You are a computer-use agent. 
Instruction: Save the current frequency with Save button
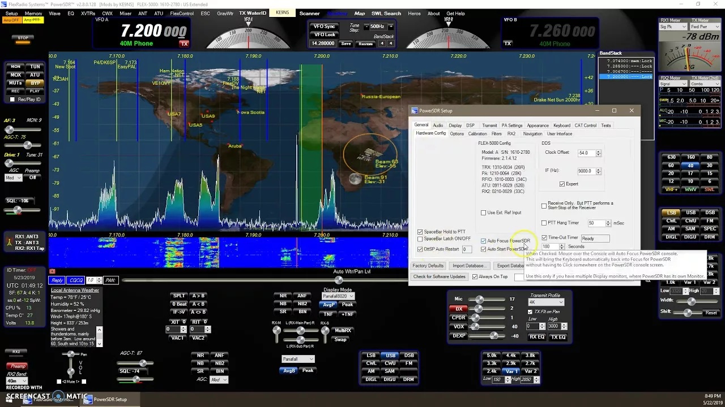pos(346,44)
